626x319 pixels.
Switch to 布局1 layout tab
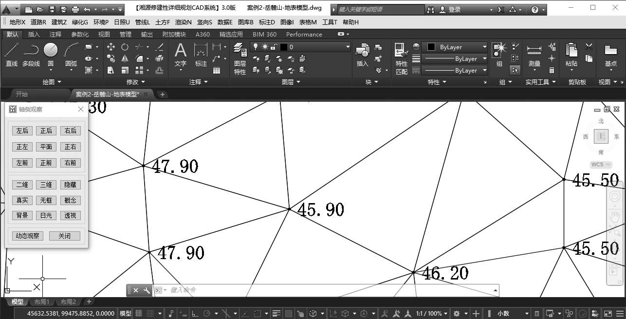pos(41,302)
